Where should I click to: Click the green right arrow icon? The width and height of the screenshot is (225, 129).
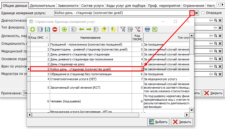pos(89,29)
